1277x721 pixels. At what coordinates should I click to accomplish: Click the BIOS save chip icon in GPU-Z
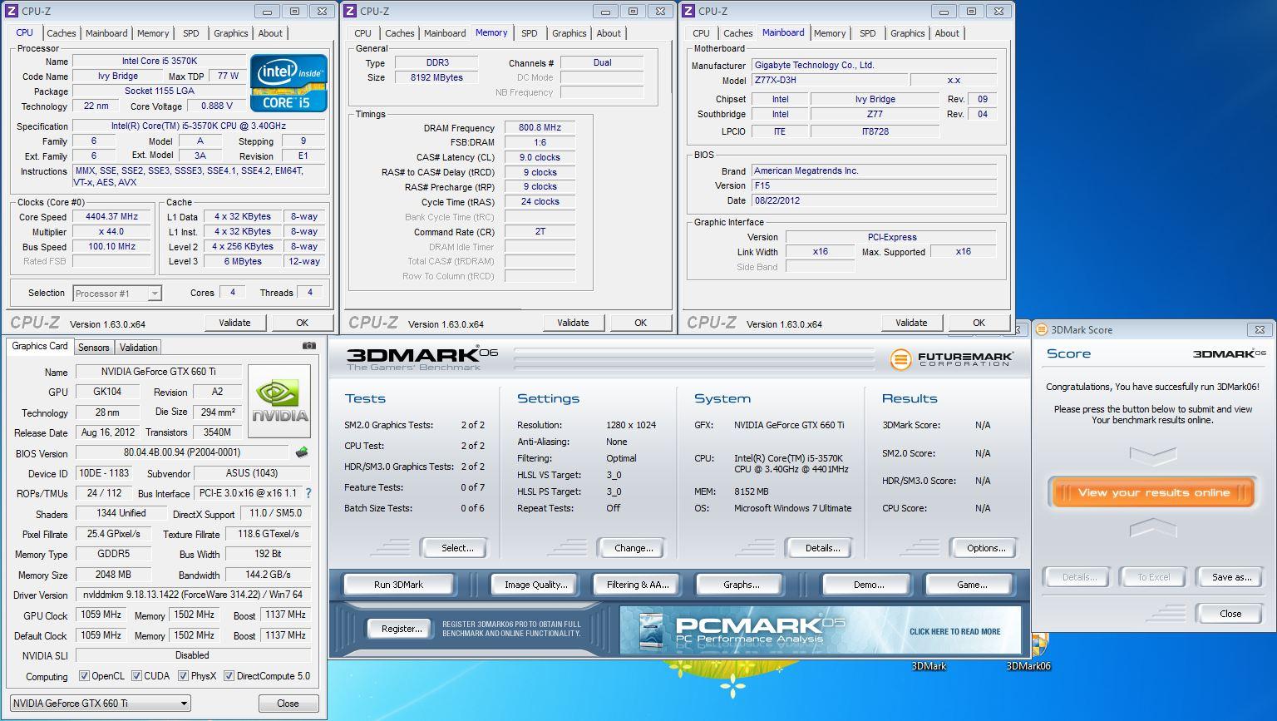[x=302, y=452]
